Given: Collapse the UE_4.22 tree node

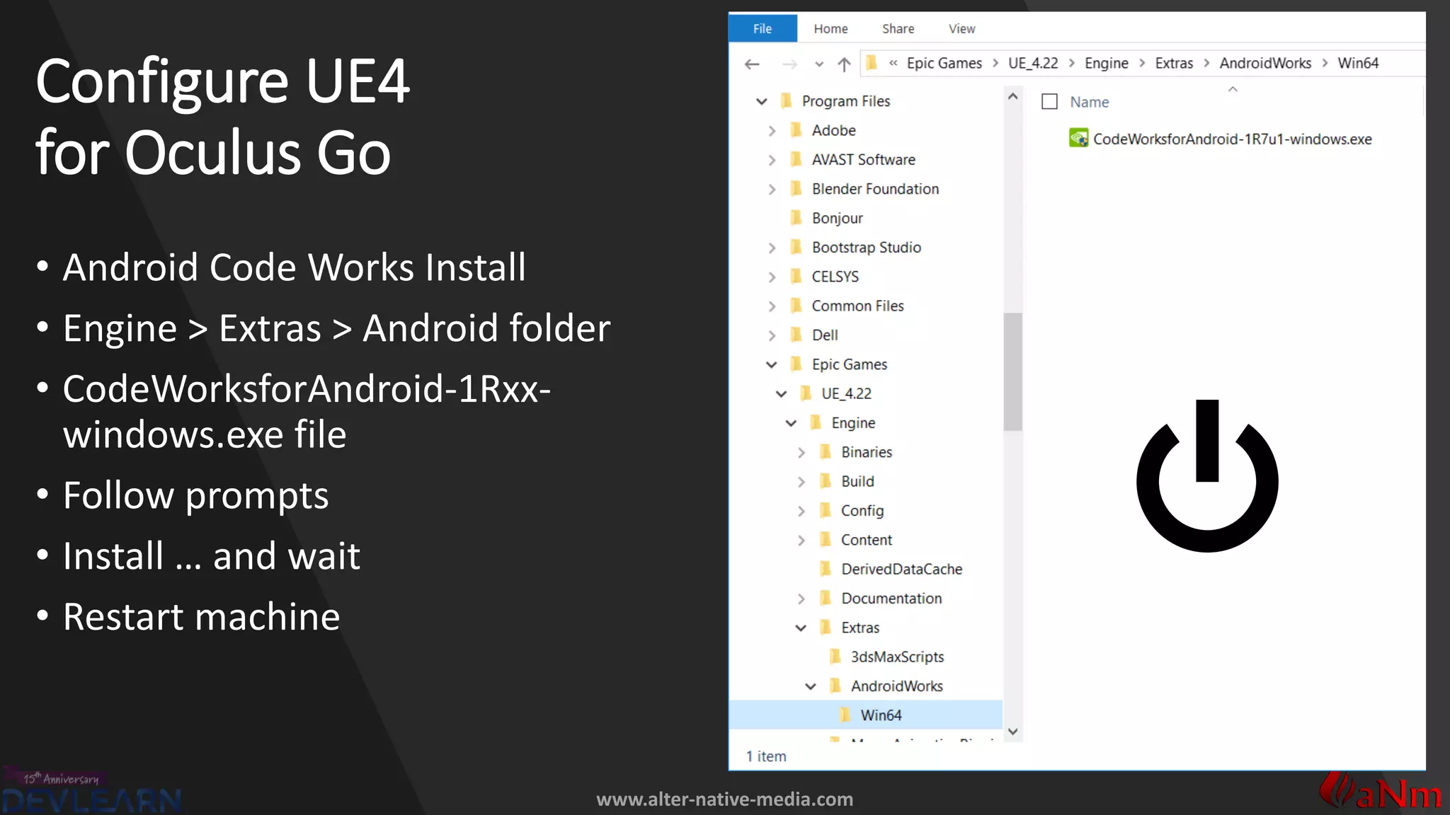Looking at the screenshot, I should 782,394.
